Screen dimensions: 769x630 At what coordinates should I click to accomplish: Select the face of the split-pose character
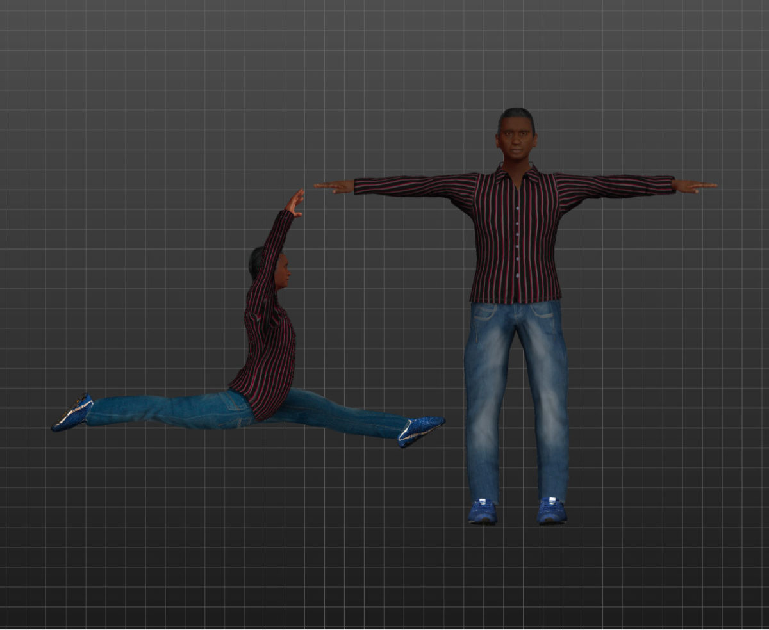pyautogui.click(x=282, y=272)
